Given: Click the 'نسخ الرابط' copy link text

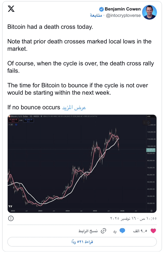Looking at the screenshot, I should point(88,231).
